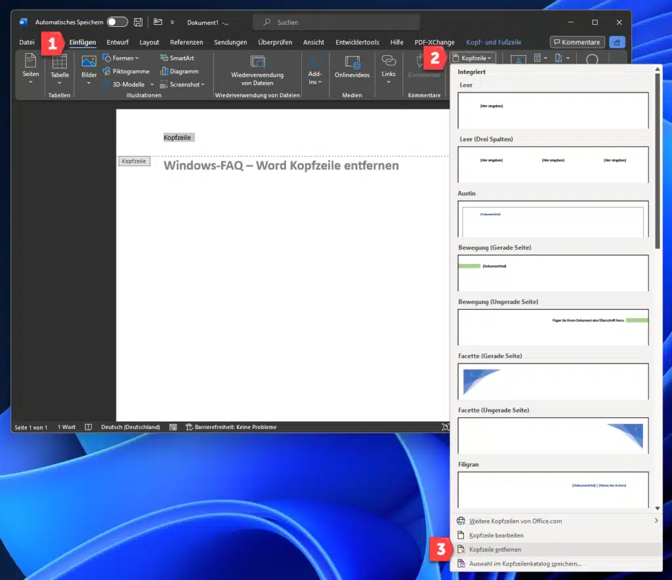Insert a Diagramm chart
The width and height of the screenshot is (672, 580).
179,71
